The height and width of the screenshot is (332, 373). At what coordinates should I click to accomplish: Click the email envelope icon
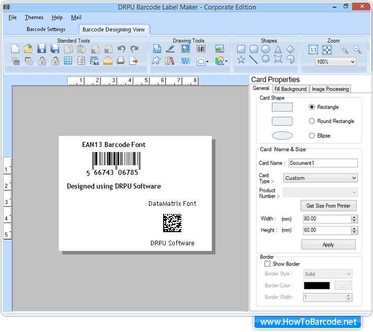[x=108, y=61]
